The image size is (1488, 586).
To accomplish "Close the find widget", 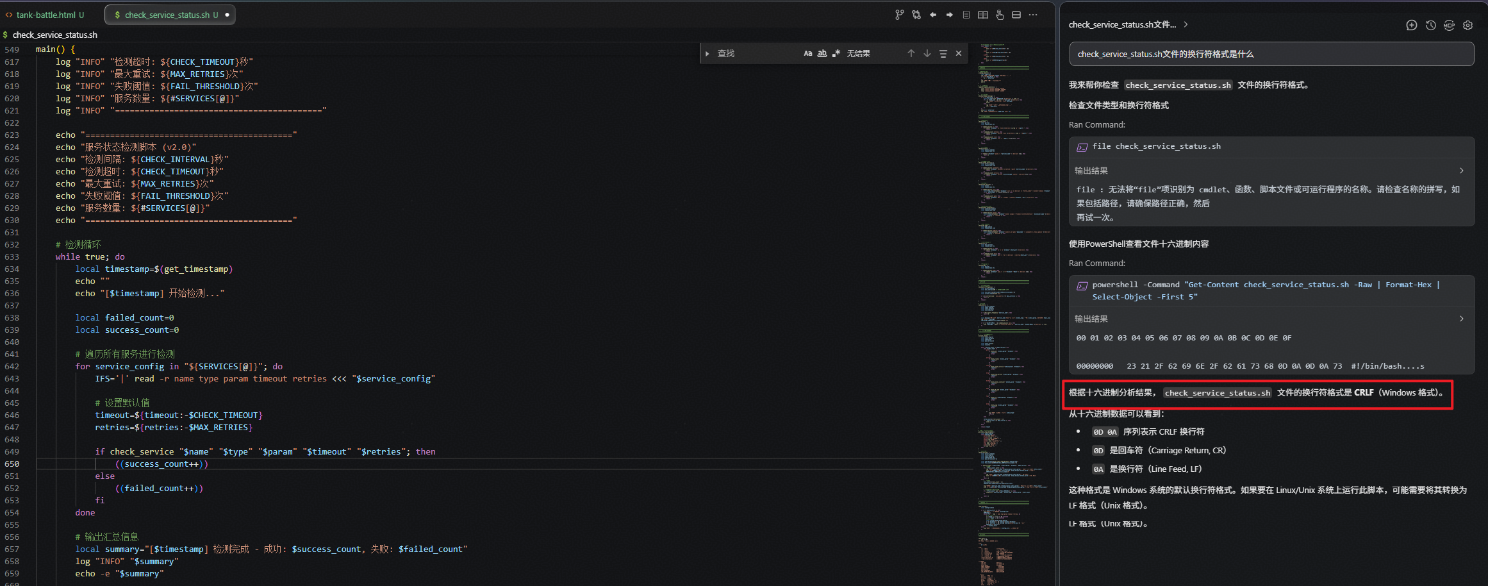I will [x=959, y=54].
